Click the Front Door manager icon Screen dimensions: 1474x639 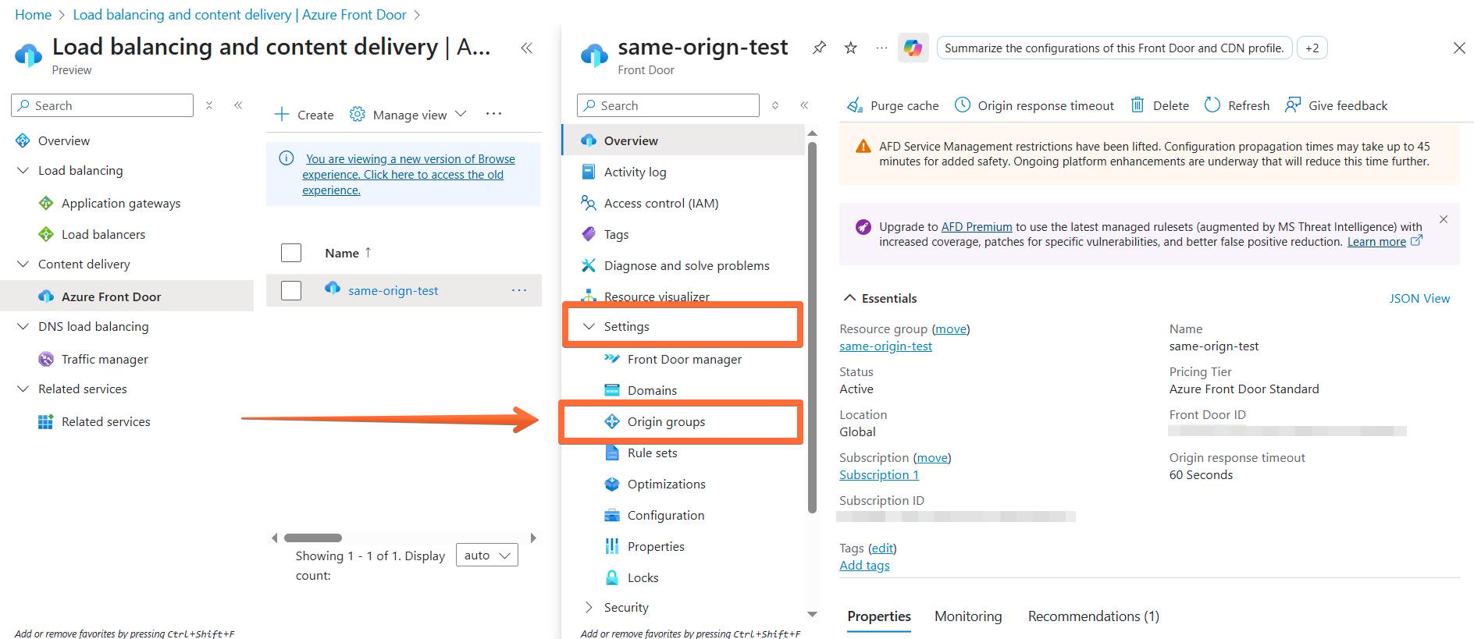pyautogui.click(x=612, y=359)
